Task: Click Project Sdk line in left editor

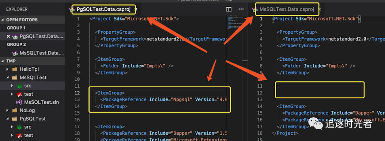Action: [134, 19]
